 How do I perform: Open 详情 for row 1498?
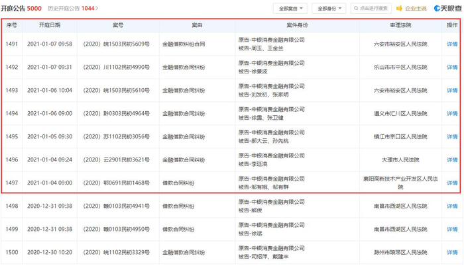(452, 206)
